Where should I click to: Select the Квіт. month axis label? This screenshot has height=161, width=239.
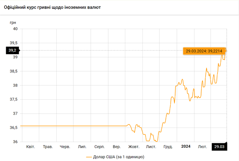(30, 147)
